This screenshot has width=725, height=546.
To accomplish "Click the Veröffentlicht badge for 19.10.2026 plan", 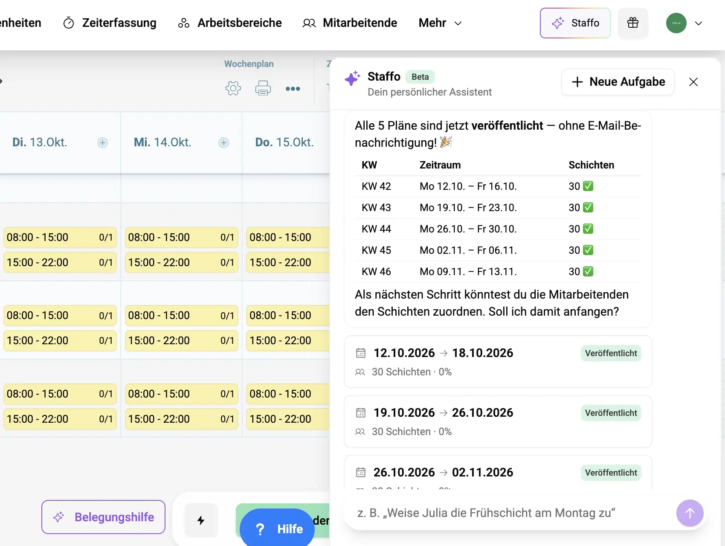I will coord(611,413).
